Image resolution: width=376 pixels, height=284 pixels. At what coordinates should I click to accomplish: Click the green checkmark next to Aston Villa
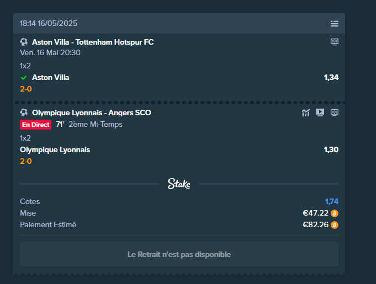(x=24, y=78)
